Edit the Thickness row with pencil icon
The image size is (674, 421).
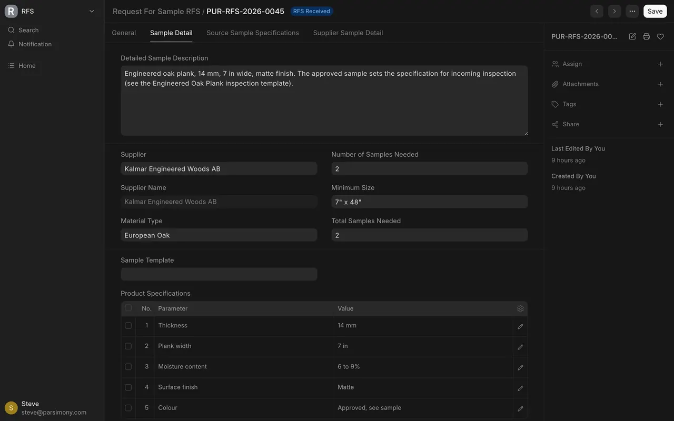(x=520, y=326)
